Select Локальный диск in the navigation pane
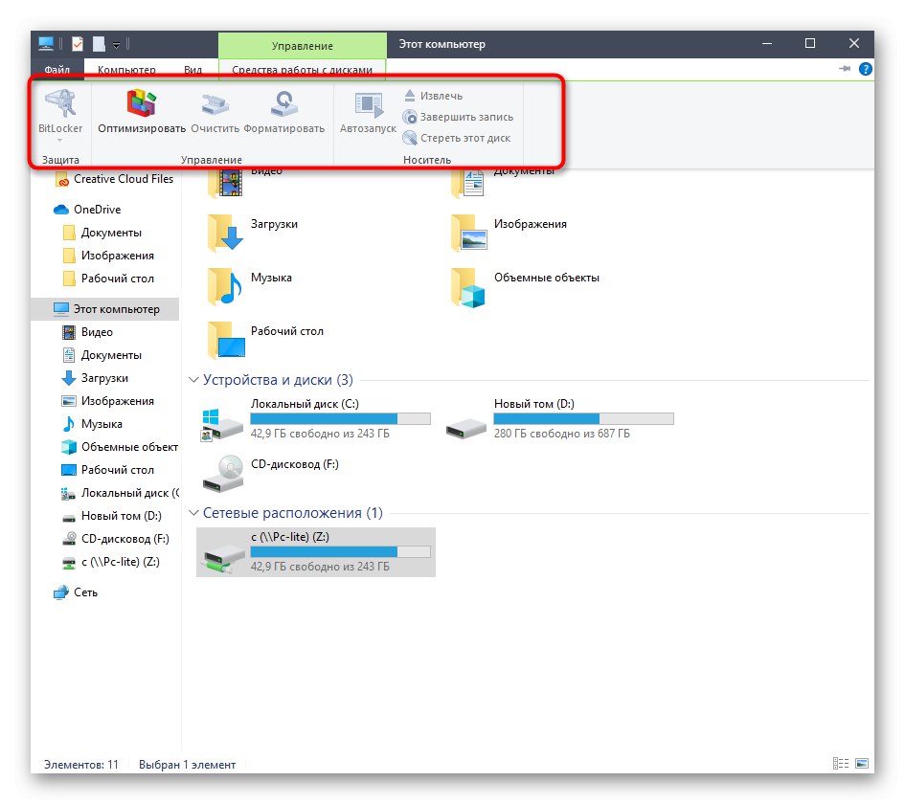905x804 pixels. point(120,493)
